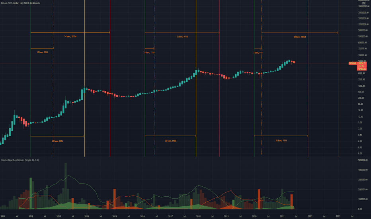Image resolution: width=371 pixels, height=219 pixels.
Task: Click the 2014 label on time axis
Action: tap(87, 216)
